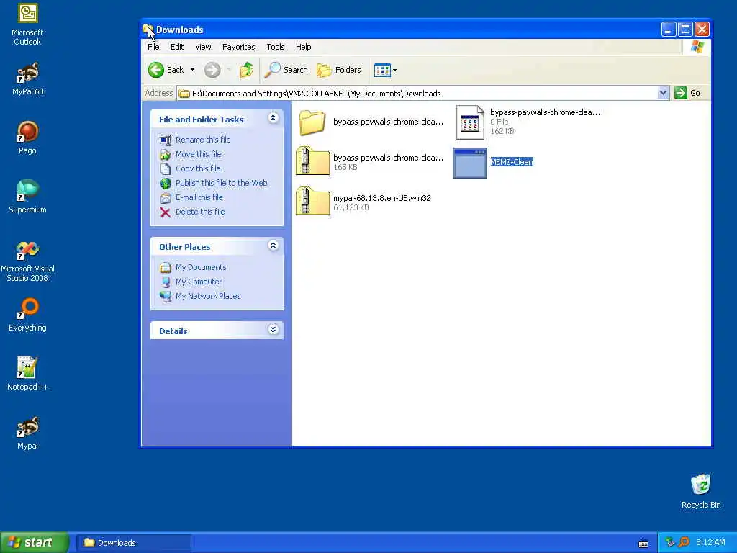Click the magnifier tray icon
The height and width of the screenshot is (553, 737).
pos(684,543)
